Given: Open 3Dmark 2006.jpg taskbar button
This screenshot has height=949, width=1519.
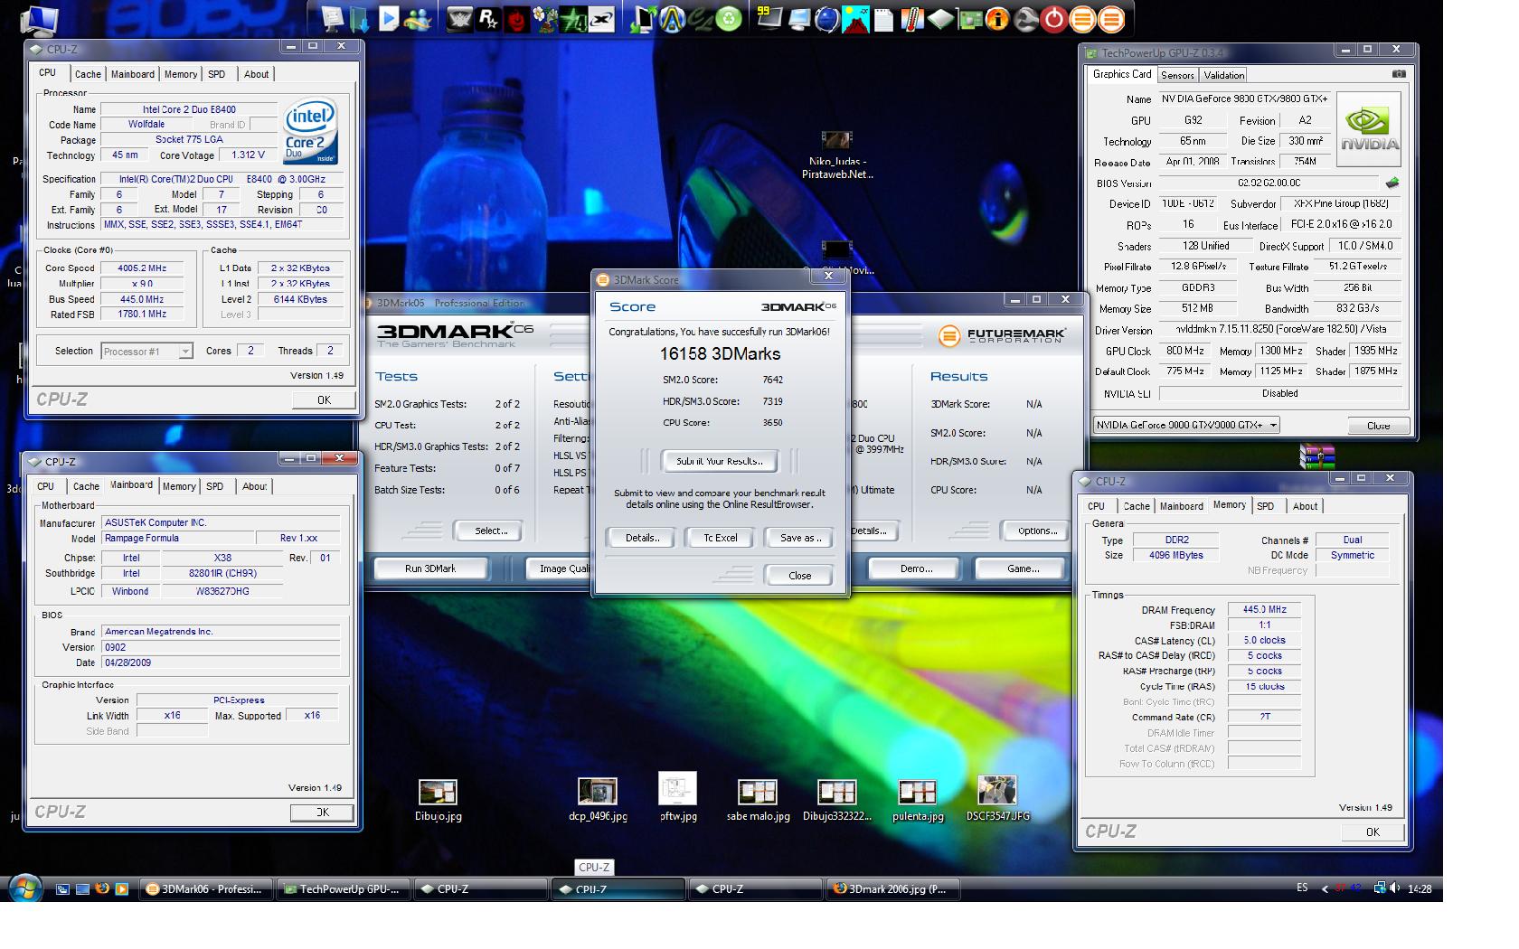Looking at the screenshot, I should tap(893, 889).
